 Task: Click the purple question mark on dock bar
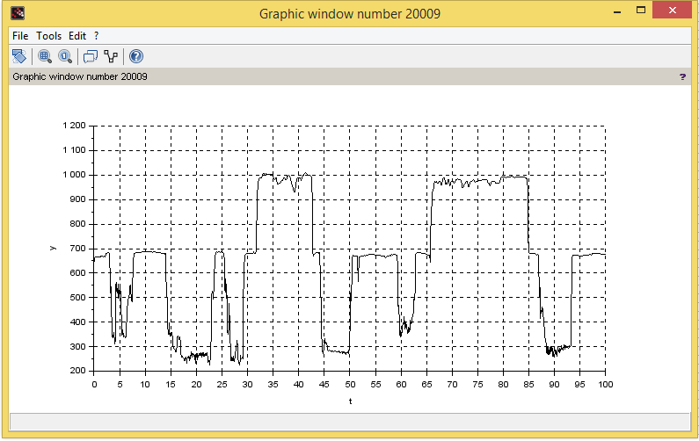[682, 77]
